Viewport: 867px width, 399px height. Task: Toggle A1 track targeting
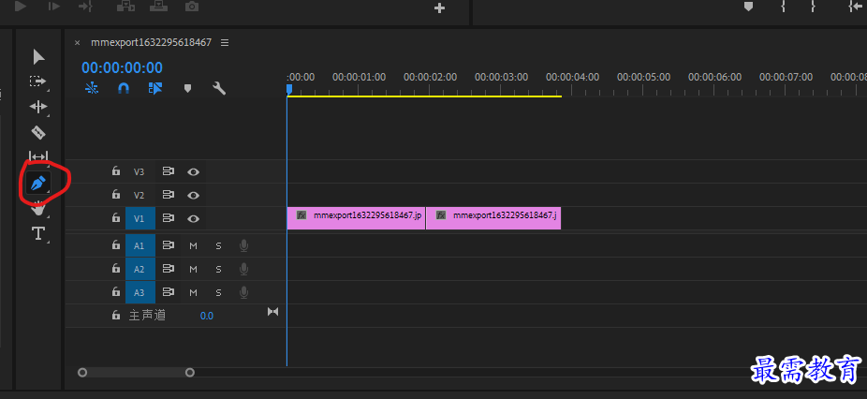pos(140,245)
